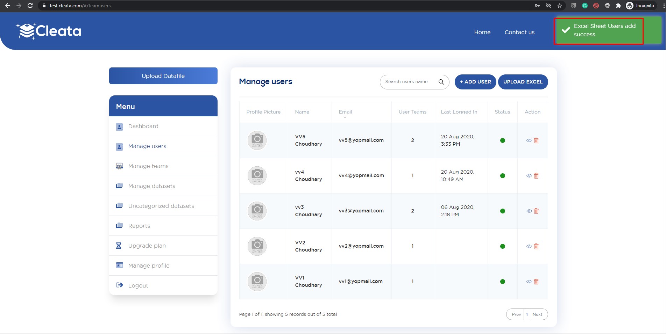666x334 pixels.
Task: Click the Logout arrow icon
Action: pos(119,285)
